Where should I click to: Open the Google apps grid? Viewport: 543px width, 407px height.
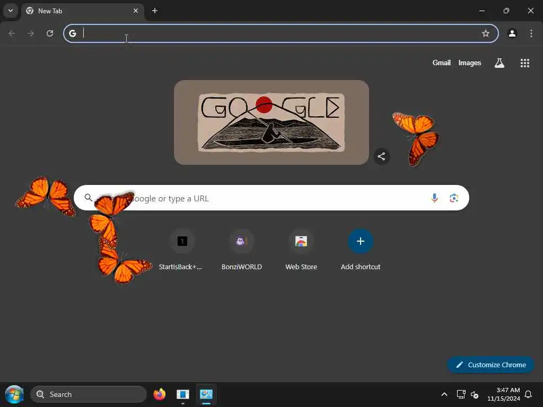click(524, 63)
